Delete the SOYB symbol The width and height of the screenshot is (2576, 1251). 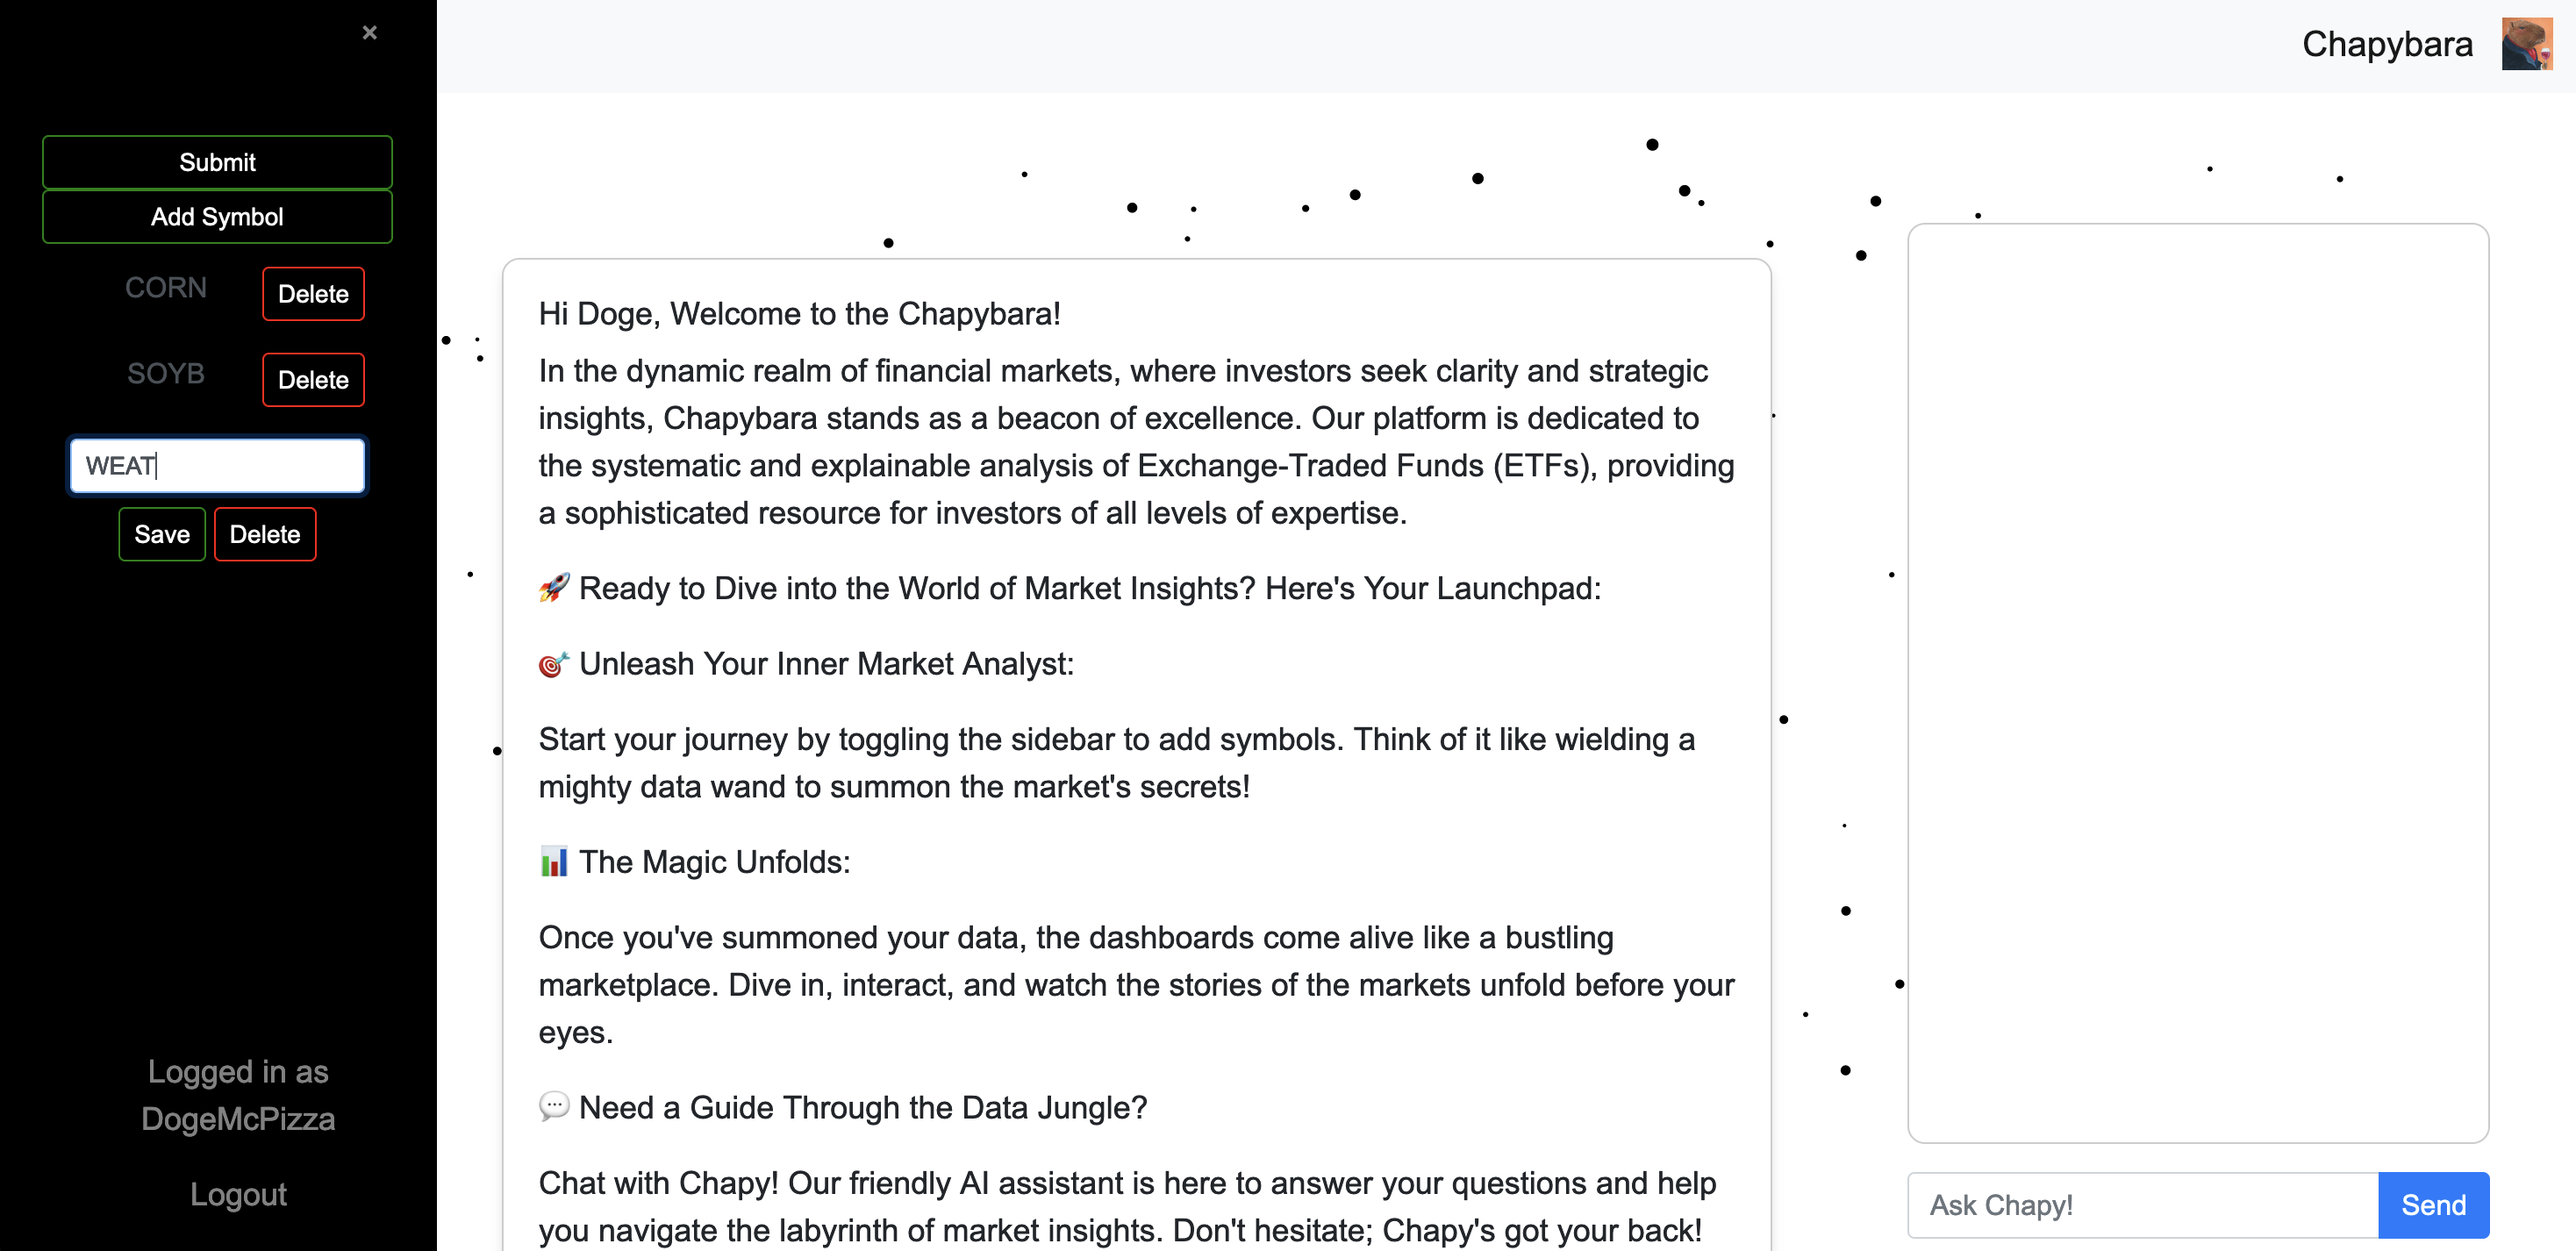313,380
